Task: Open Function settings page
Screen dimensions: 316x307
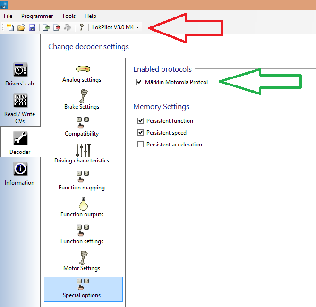Action: click(82, 235)
